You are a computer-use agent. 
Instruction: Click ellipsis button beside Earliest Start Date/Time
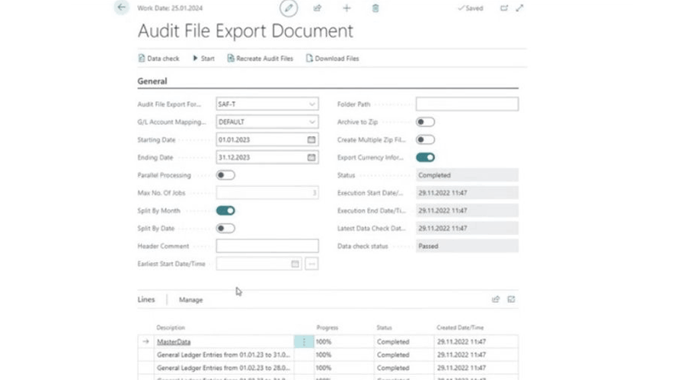click(311, 264)
